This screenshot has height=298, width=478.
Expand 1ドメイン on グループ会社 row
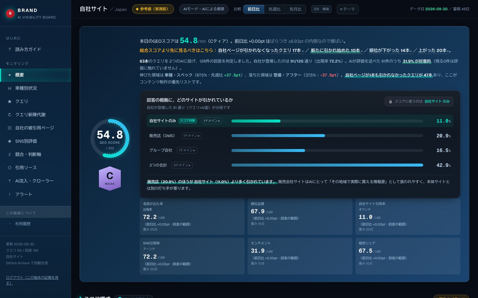[187, 150]
